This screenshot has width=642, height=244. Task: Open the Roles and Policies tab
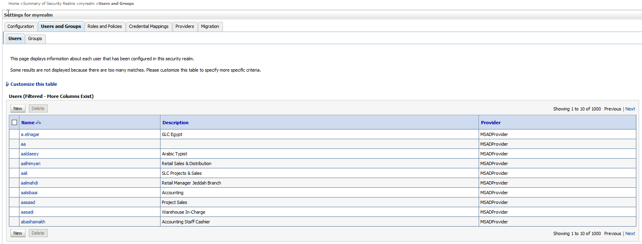[105, 27]
